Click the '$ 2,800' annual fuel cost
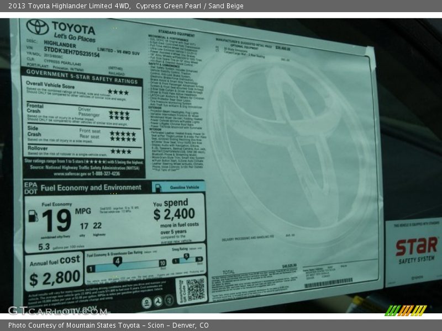Viewport: 442px width, 331px height. click(x=55, y=279)
